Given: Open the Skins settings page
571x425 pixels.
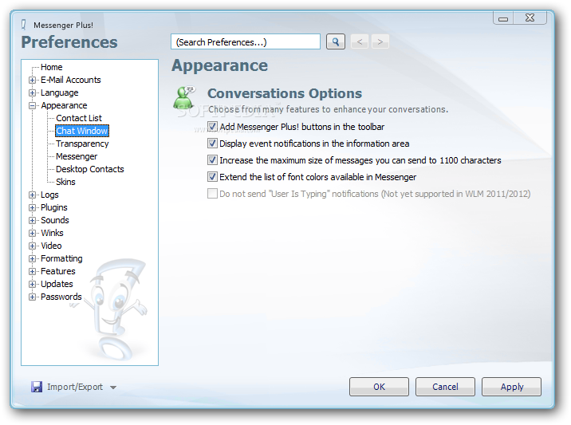Looking at the screenshot, I should coord(65,182).
